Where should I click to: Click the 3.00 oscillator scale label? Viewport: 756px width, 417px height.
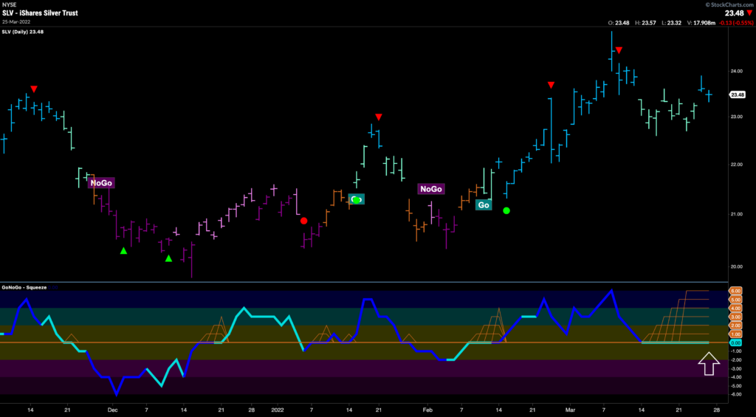click(736, 317)
